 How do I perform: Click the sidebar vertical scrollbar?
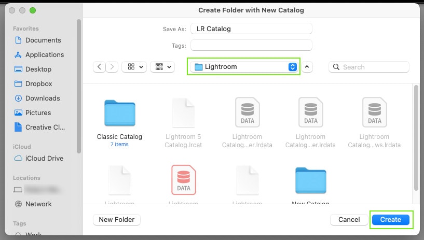(79, 87)
